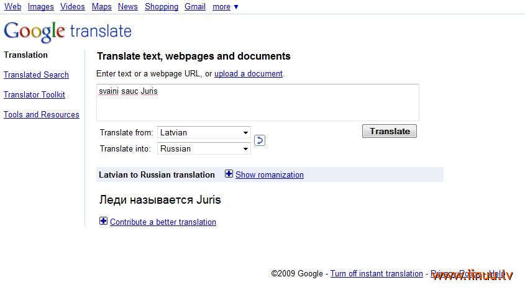The width and height of the screenshot is (525, 295).
Task: Open Images in the top bar
Action: click(x=40, y=6)
